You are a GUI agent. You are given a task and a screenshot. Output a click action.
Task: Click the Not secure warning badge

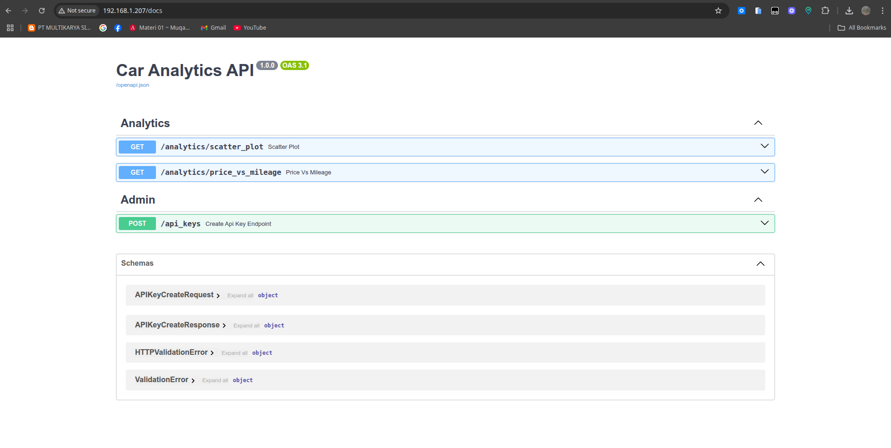(77, 11)
